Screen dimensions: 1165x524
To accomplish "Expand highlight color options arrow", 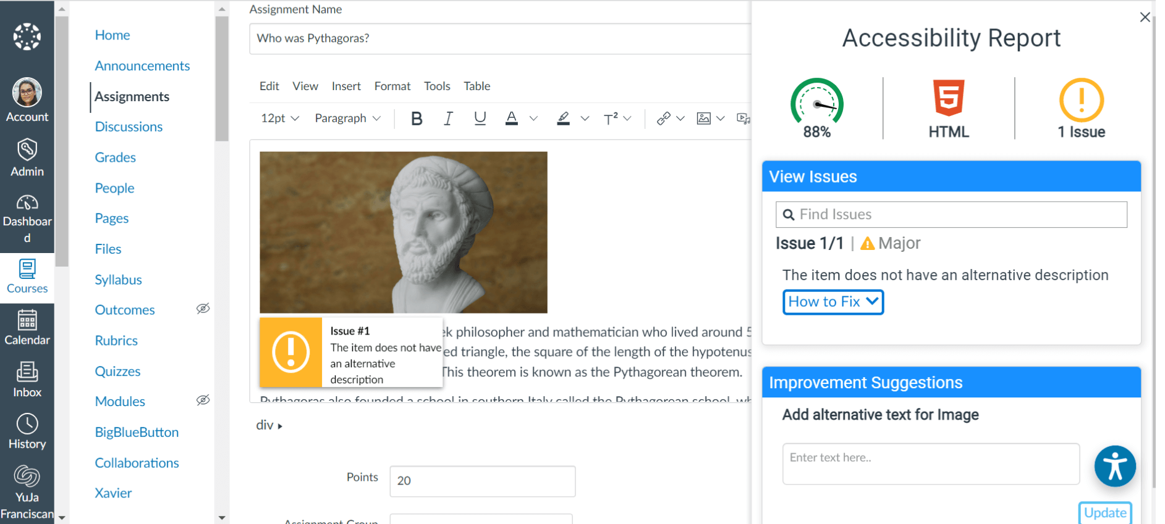I will point(585,119).
